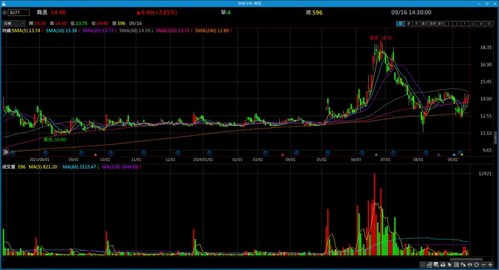Click the volume MA(120) 1648.89 label
The width and height of the screenshot is (499, 270).
(x=120, y=167)
